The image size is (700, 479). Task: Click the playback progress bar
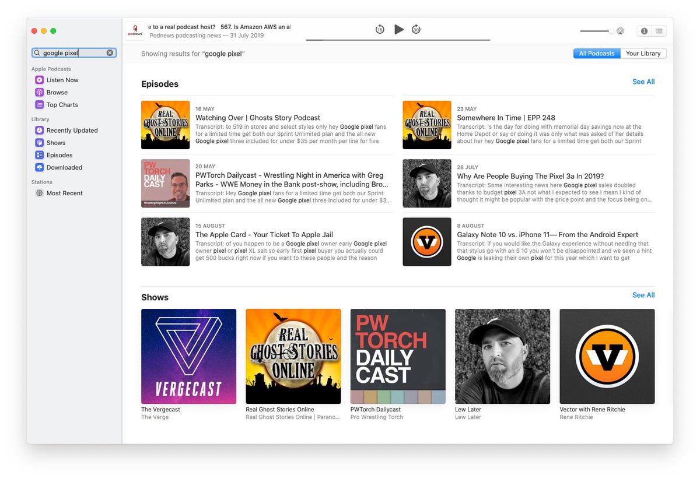[x=398, y=40]
